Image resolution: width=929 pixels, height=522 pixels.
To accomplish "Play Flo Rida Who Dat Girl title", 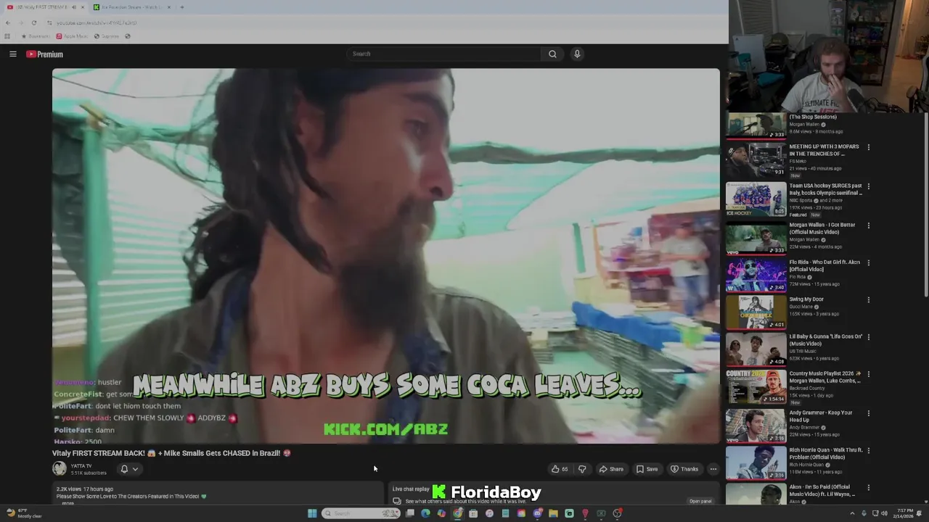I will (824, 265).
